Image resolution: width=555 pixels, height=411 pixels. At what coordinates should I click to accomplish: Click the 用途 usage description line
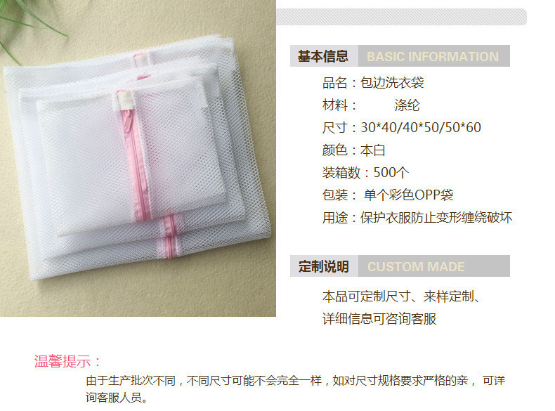[417, 217]
